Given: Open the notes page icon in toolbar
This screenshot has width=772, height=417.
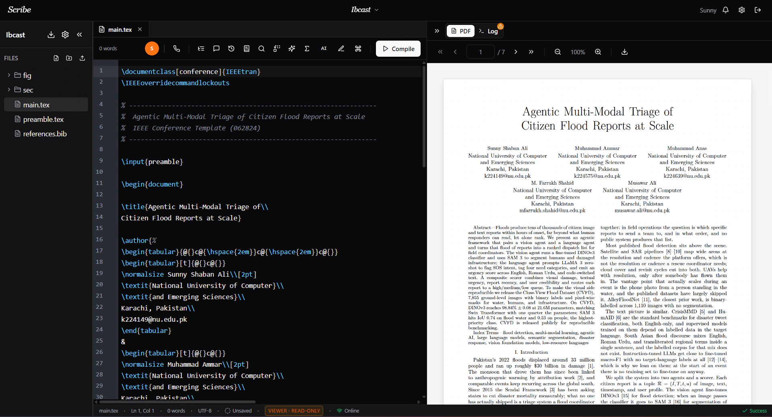Looking at the screenshot, I should tap(247, 49).
